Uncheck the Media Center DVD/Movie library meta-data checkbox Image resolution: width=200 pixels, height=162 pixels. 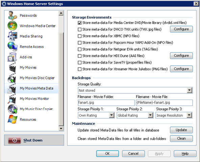click(80, 23)
